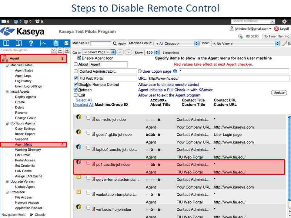This screenshot has height=218, width=291.
Task: Open Agent Status in navigation tree
Action: click(24, 71)
